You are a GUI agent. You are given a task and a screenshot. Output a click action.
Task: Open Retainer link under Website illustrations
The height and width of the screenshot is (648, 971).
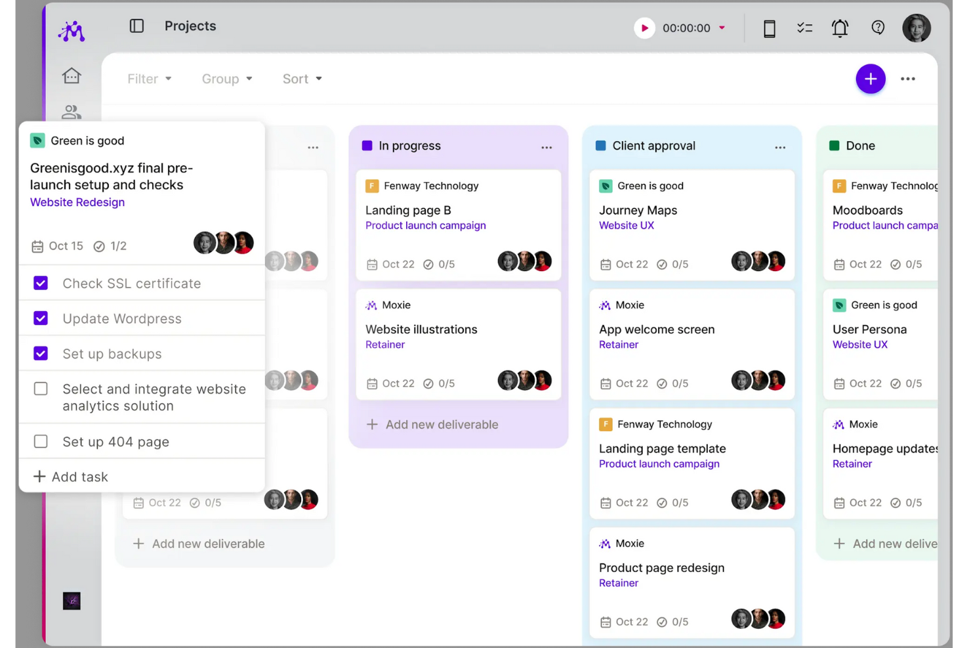click(385, 345)
